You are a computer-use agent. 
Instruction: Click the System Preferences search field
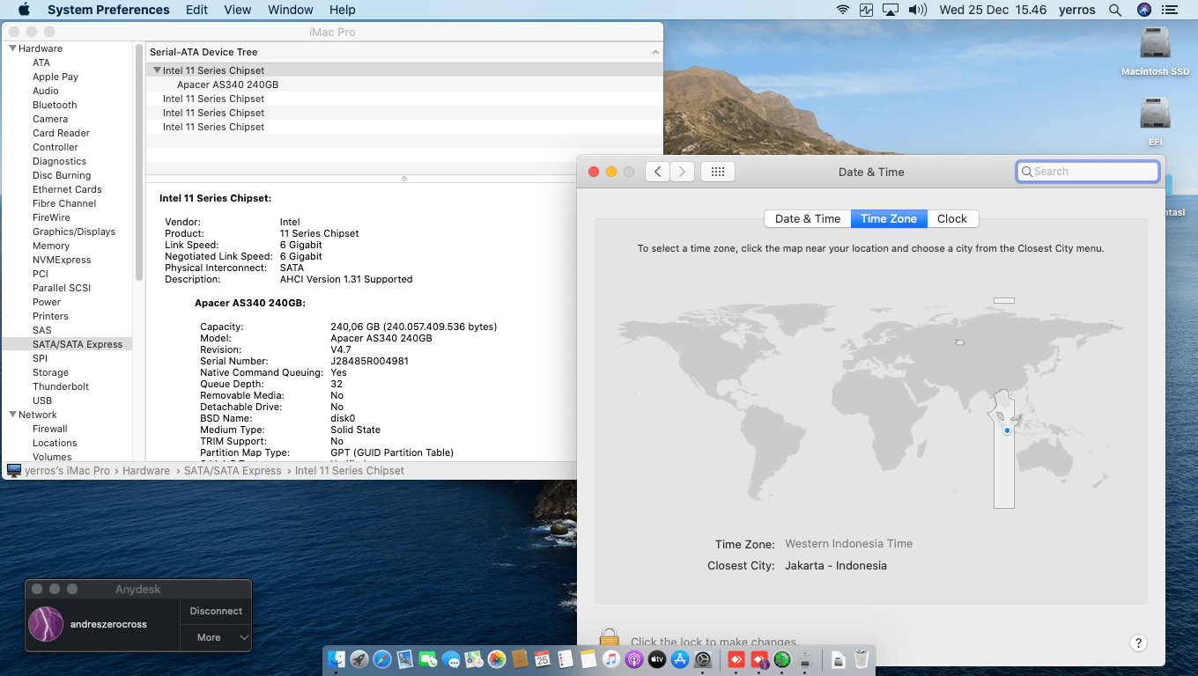(x=1088, y=172)
